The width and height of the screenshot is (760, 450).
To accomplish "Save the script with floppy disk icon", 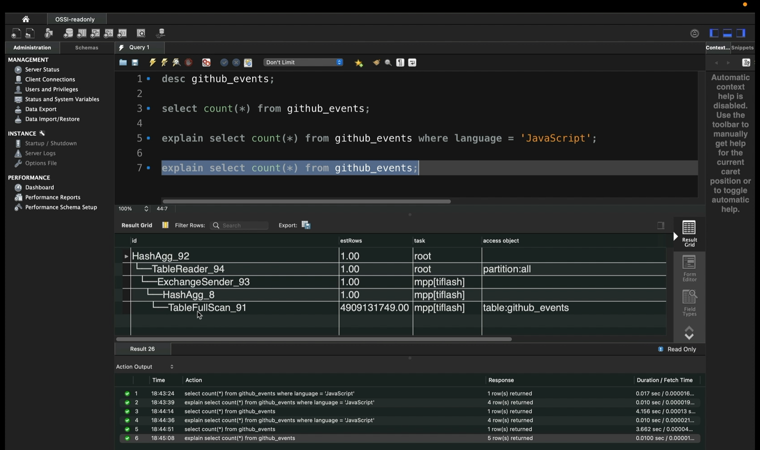I will point(135,63).
